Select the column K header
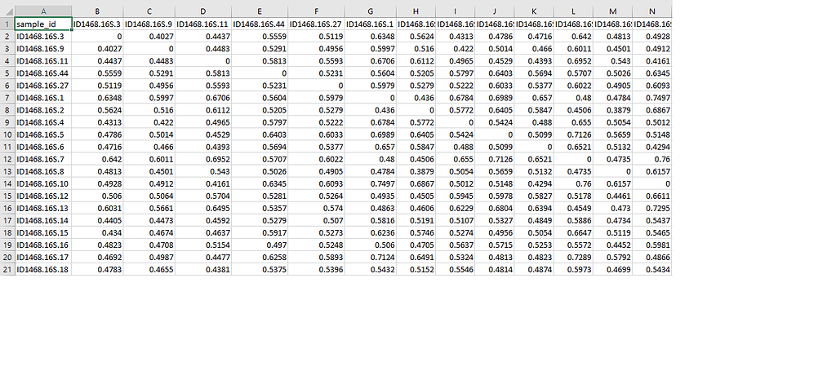836x384 pixels. tap(534, 11)
